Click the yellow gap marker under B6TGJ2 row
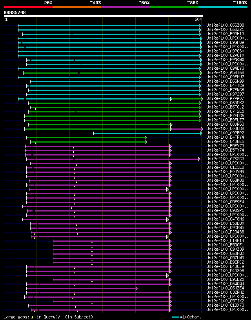251x320 pixels. coord(35,109)
